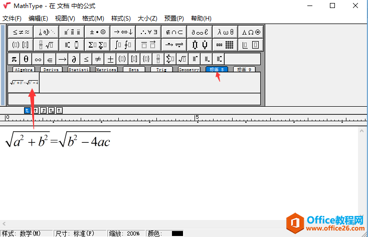Open the operator symbols palette (±•⊗)

[97, 32]
